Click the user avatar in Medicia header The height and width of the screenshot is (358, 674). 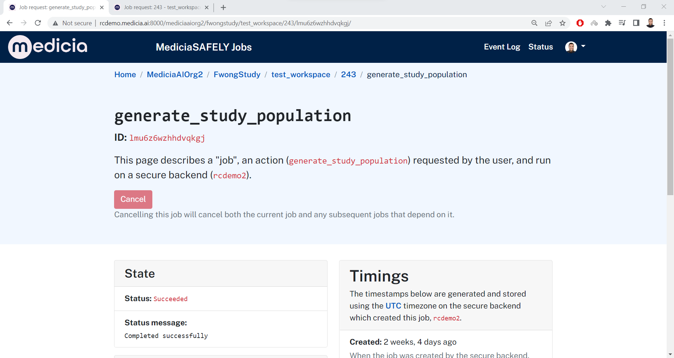click(x=571, y=47)
